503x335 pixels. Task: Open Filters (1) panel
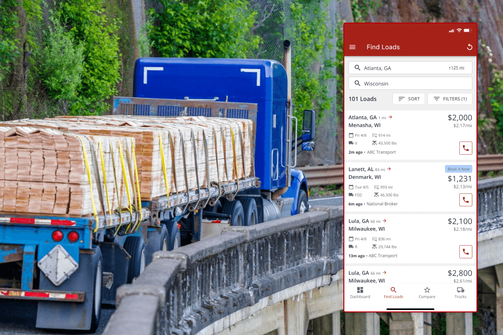coord(449,99)
